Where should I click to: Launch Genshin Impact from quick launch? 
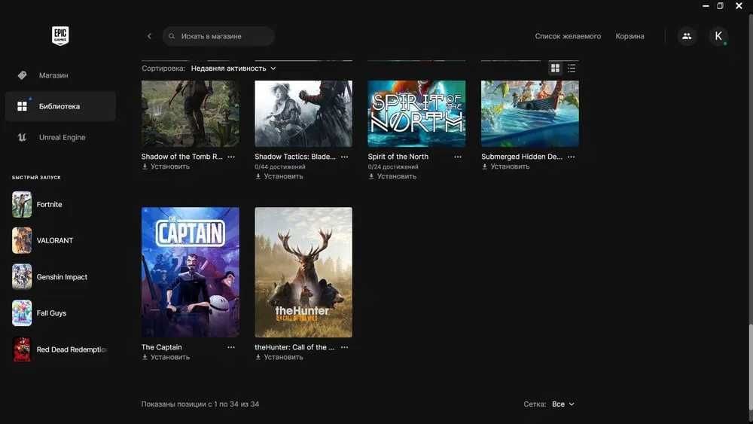tap(60, 276)
